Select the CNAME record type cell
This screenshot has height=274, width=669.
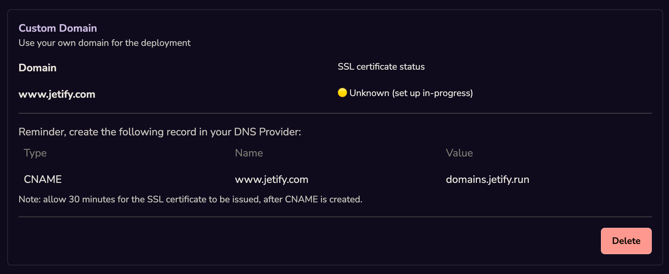pos(43,179)
